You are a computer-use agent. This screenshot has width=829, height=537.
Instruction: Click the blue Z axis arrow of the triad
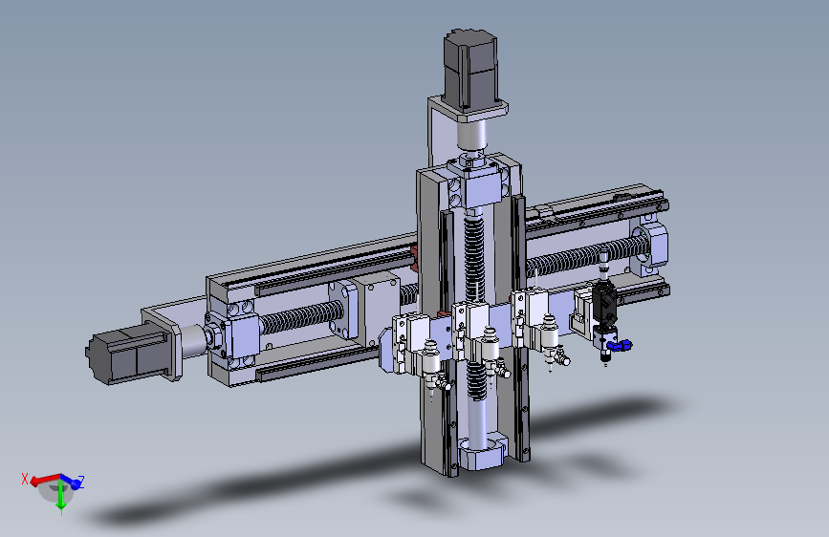[x=72, y=482]
